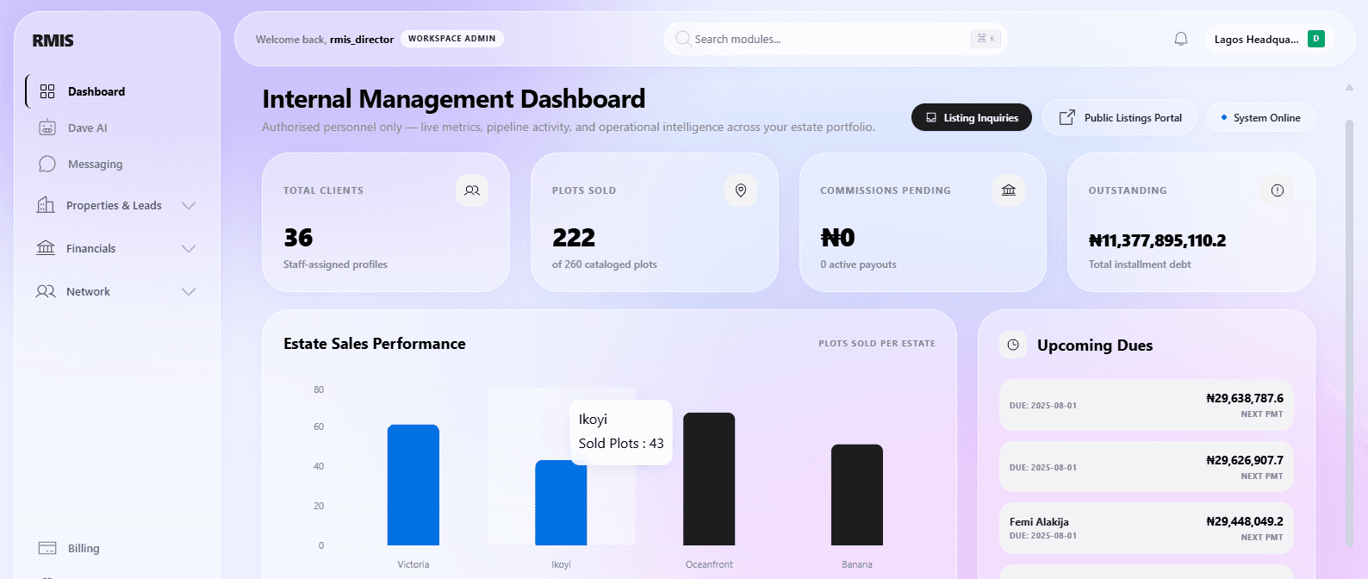Click the Banana bar in chart
Screen dimensions: 1368x579
857,495
